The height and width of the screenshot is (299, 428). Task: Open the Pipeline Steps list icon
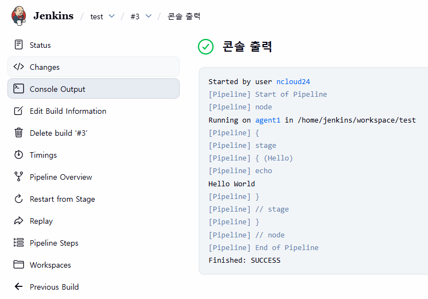[19, 242]
